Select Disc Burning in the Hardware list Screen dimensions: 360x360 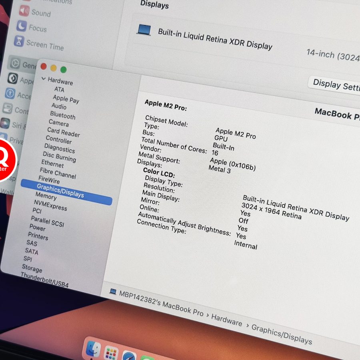59,156
